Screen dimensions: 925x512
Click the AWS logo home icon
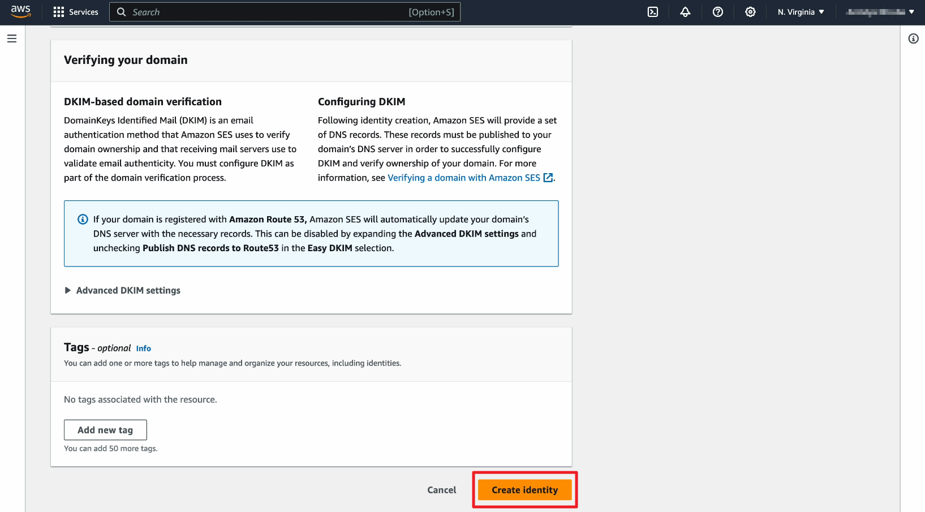coord(20,11)
